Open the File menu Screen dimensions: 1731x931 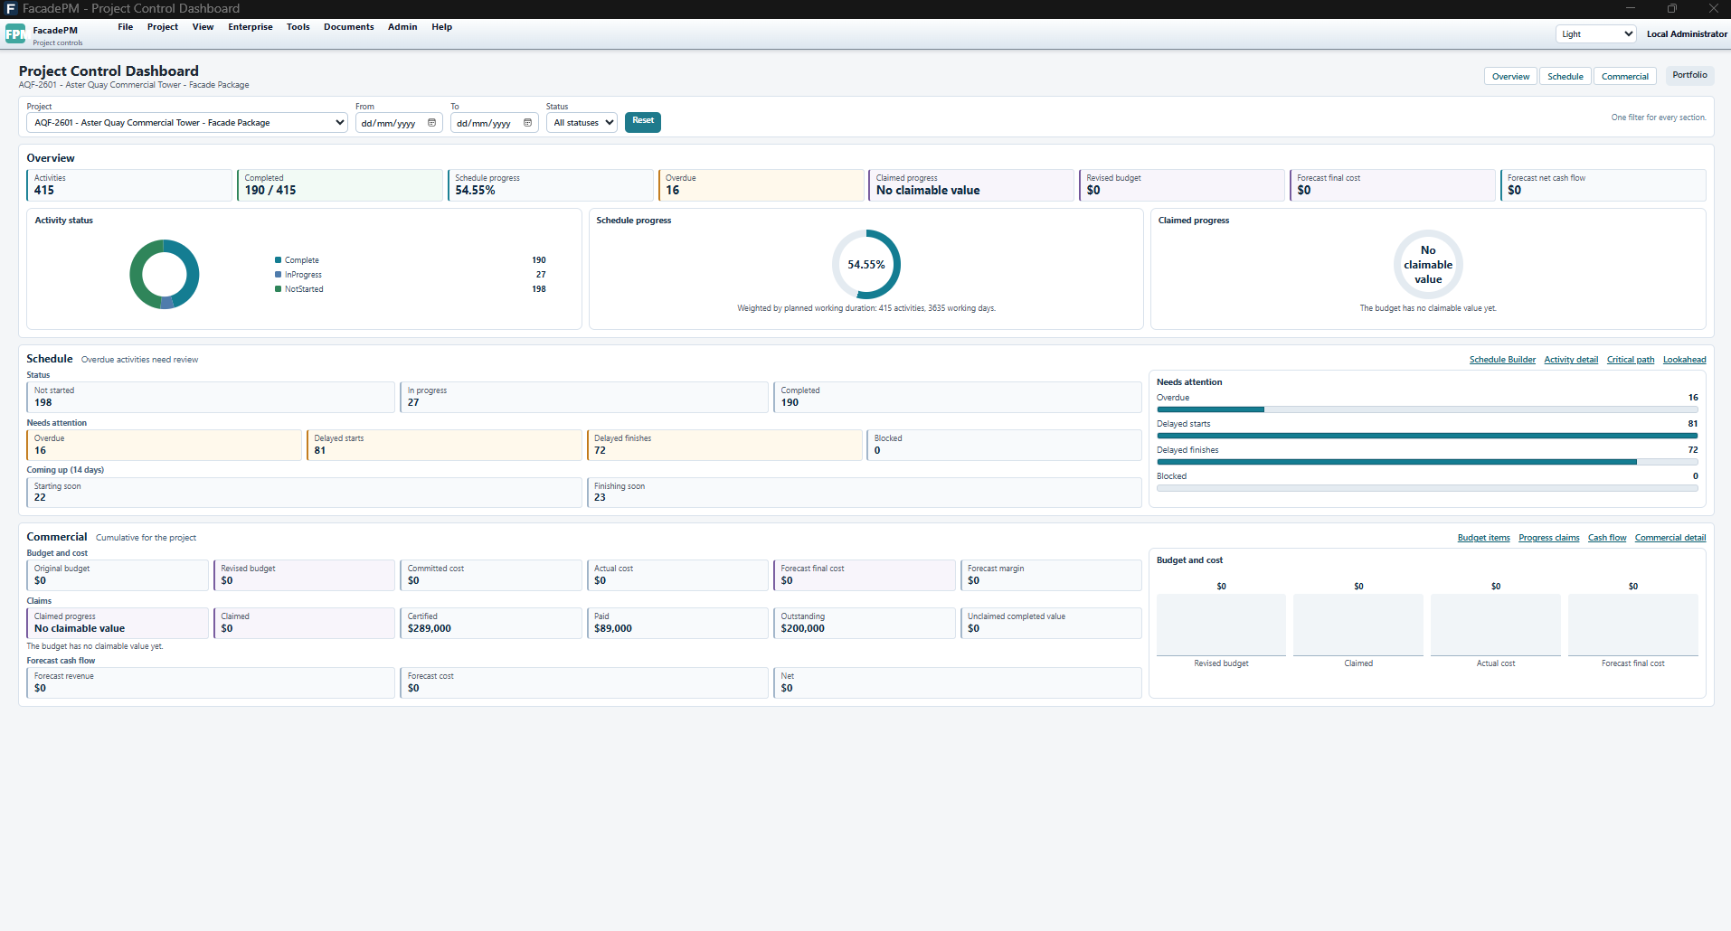click(126, 27)
